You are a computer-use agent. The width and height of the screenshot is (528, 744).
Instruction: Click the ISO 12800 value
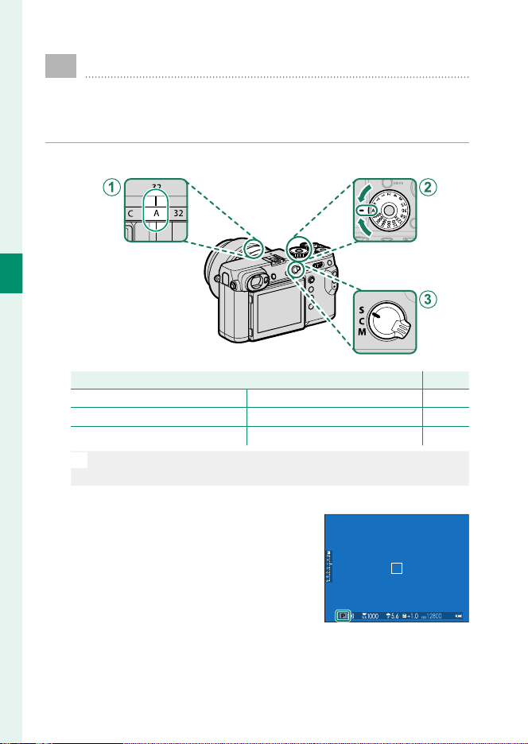click(431, 616)
